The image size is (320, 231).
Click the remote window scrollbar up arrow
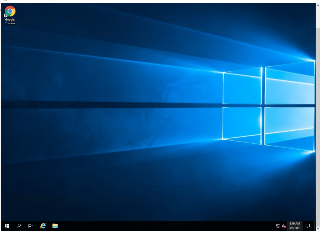(x=318, y=6)
